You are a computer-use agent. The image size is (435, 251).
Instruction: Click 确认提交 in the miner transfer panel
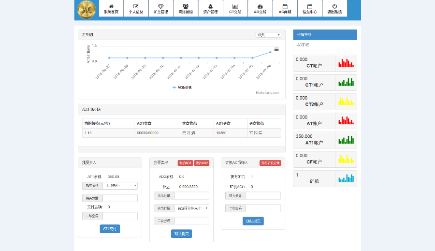[253, 221]
